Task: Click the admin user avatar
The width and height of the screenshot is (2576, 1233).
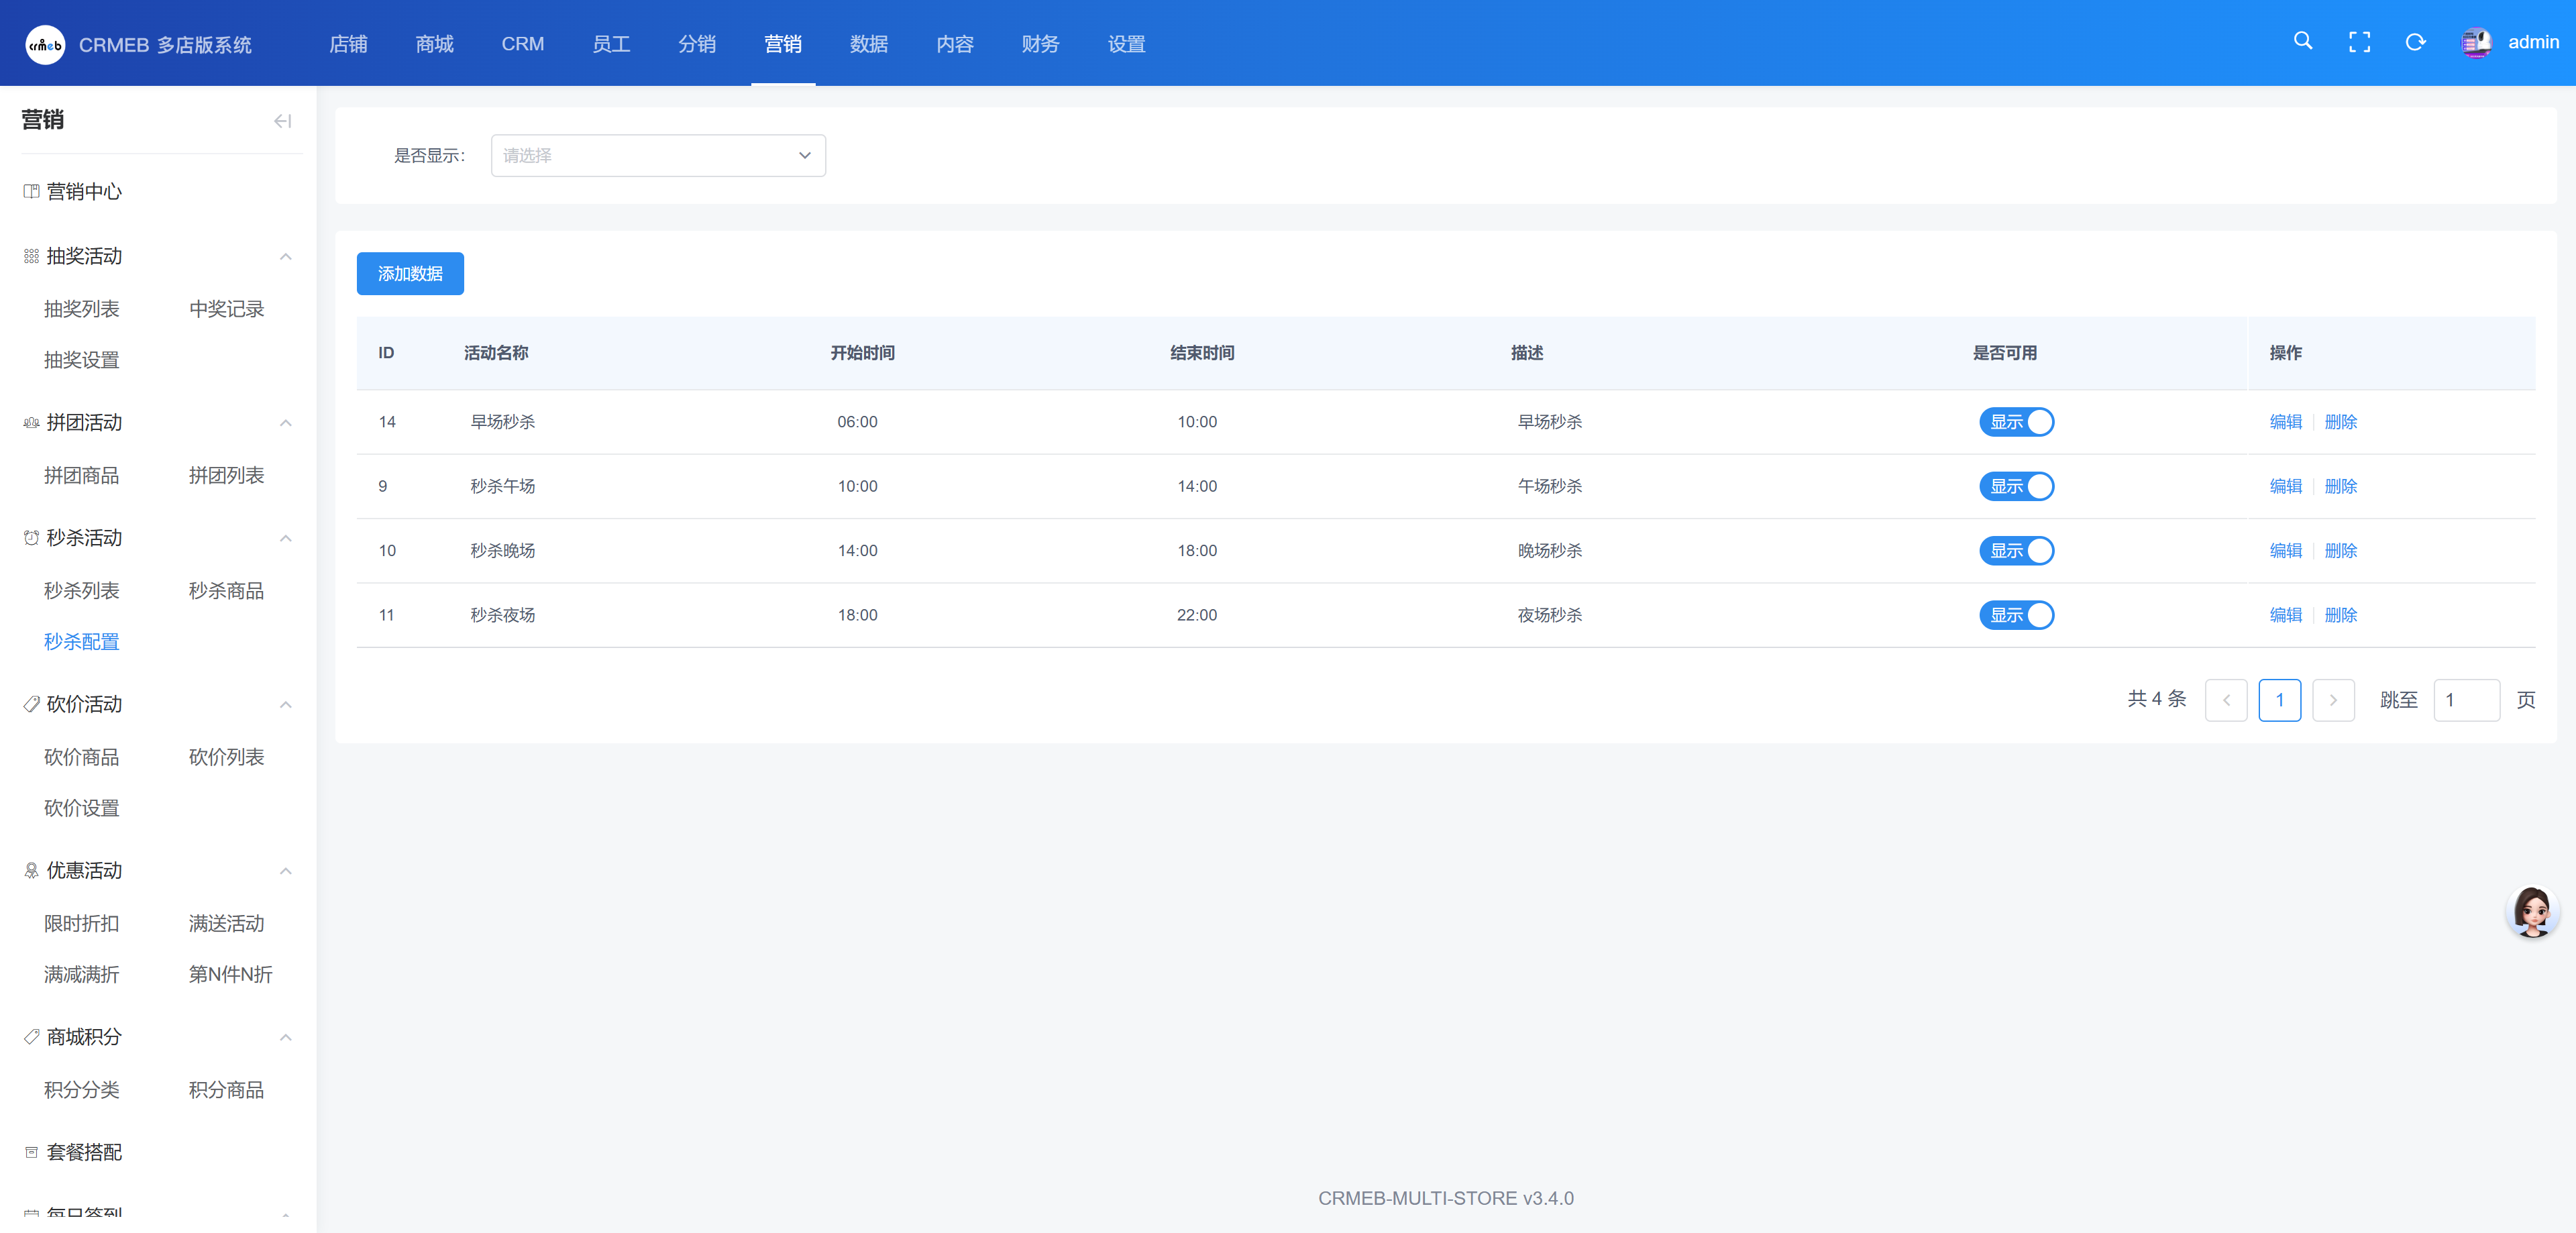Action: coord(2476,42)
